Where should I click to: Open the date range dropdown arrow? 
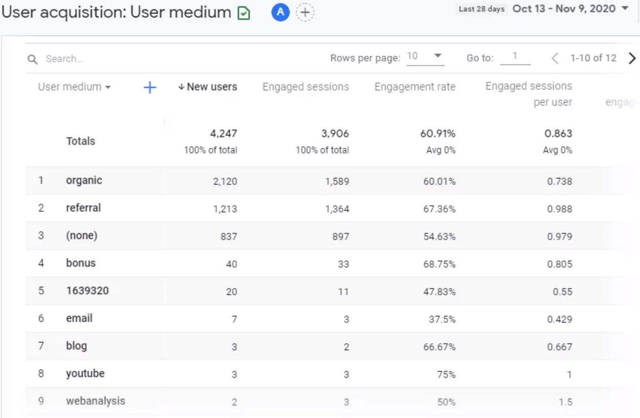pos(624,9)
